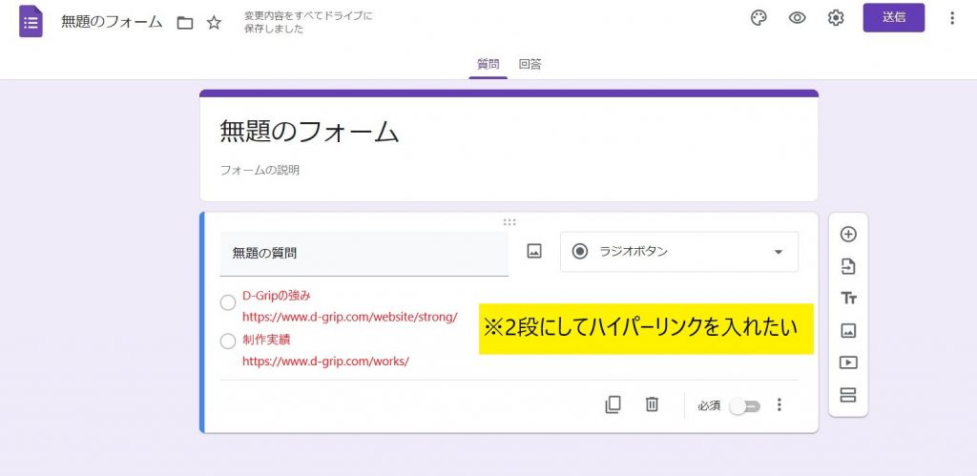Image resolution: width=977 pixels, height=476 pixels.
Task: Add a new question plus icon
Action: pyautogui.click(x=848, y=235)
